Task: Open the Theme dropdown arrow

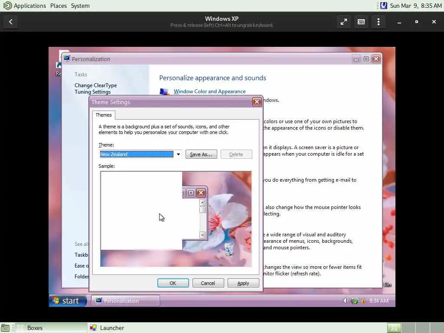Action: (x=178, y=154)
